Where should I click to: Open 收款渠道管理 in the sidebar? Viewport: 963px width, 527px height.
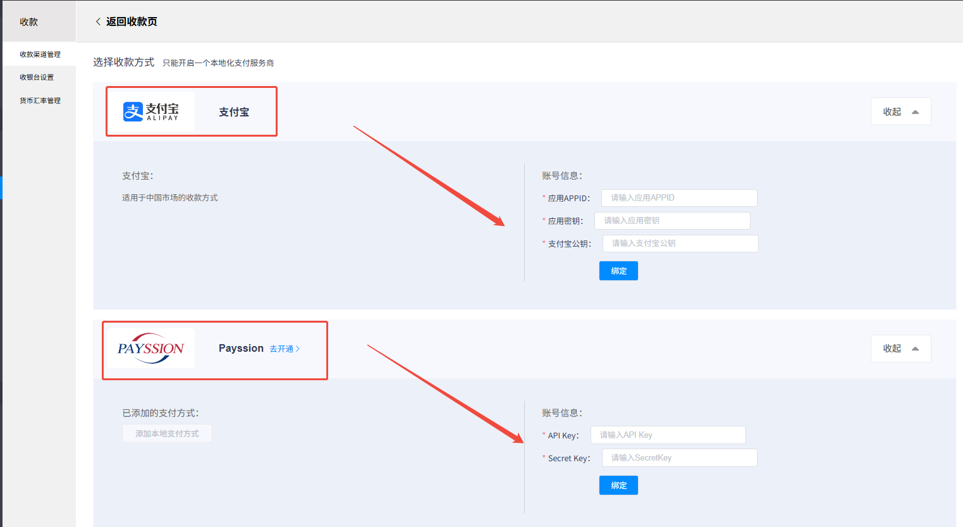tap(40, 54)
